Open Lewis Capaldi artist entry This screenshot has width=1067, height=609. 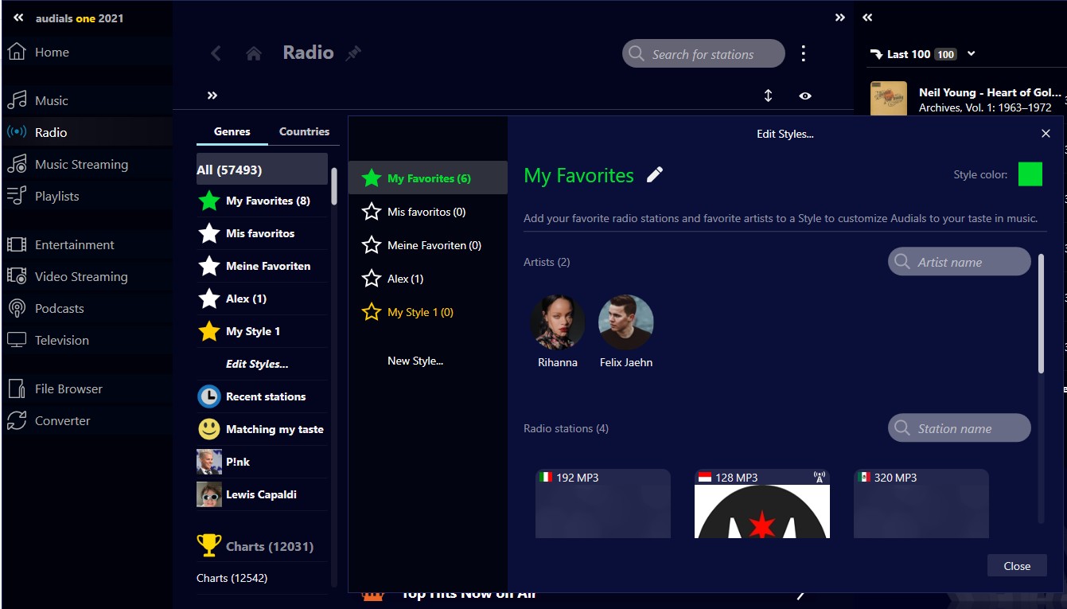[262, 494]
